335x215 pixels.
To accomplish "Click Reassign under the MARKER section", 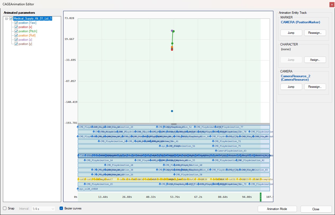I will [315, 33].
